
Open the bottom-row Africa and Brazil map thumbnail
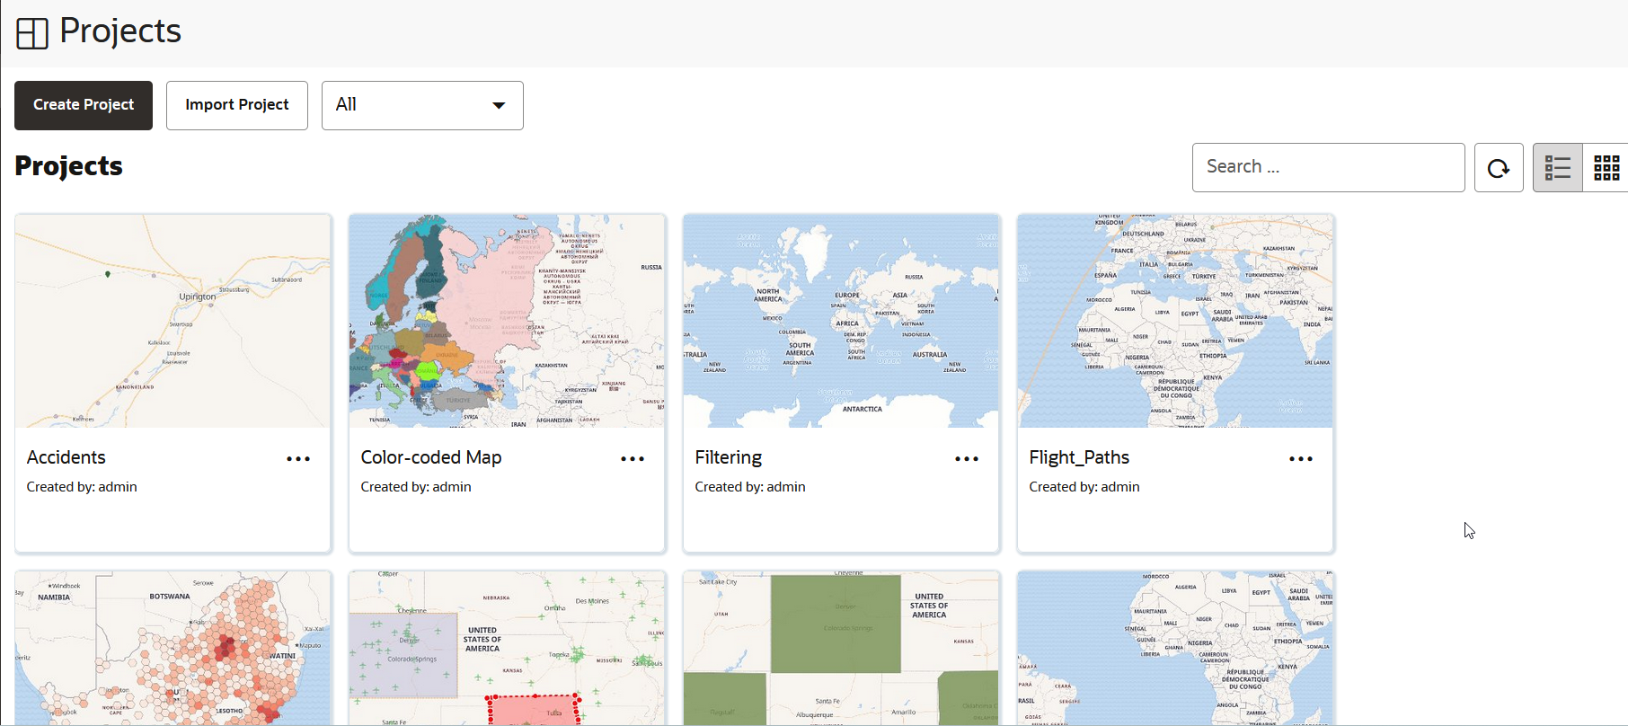pos(1175,648)
